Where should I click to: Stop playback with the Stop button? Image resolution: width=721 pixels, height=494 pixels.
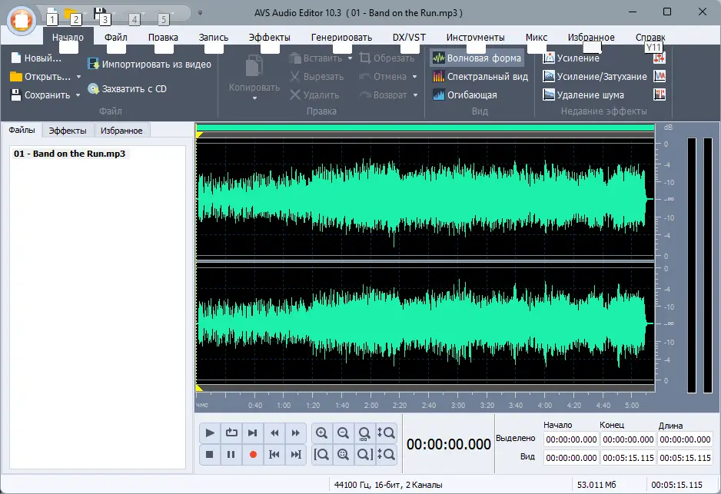pos(210,455)
